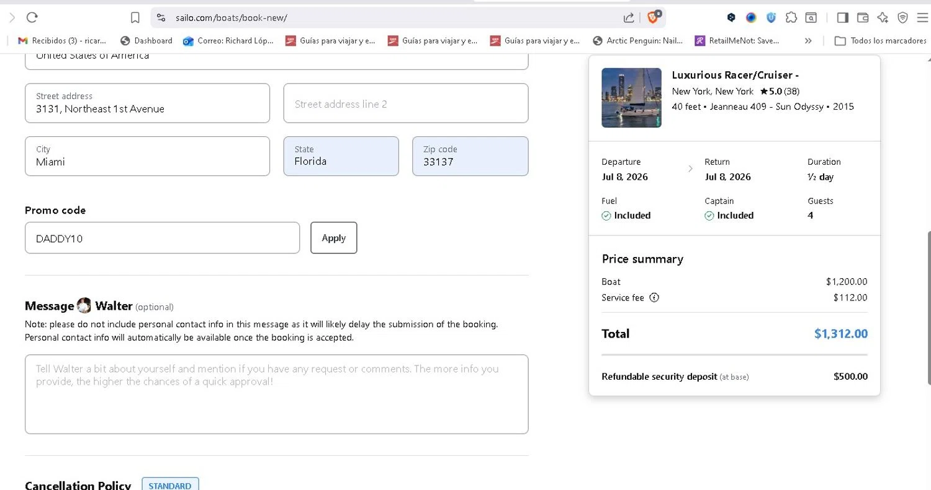
Task: Edit the City field showing Miami
Action: (148, 156)
